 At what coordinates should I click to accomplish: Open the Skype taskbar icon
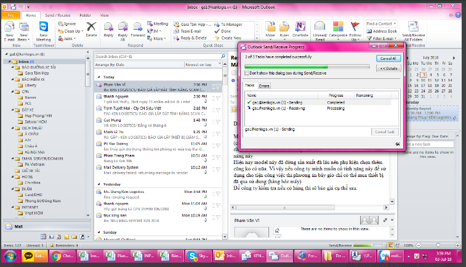click(x=198, y=256)
